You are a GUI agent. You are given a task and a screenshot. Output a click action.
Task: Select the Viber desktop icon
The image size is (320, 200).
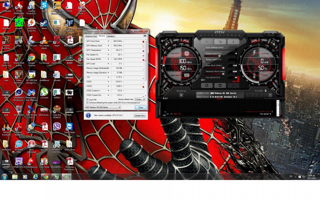click(x=57, y=128)
